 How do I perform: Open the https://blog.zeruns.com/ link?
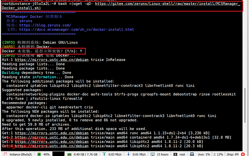point(45,25)
